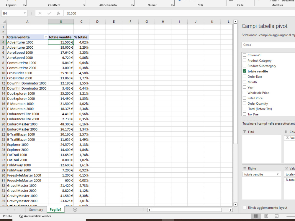Check the Order Date field
The height and width of the screenshot is (221, 295).
pyautogui.click(x=244, y=77)
